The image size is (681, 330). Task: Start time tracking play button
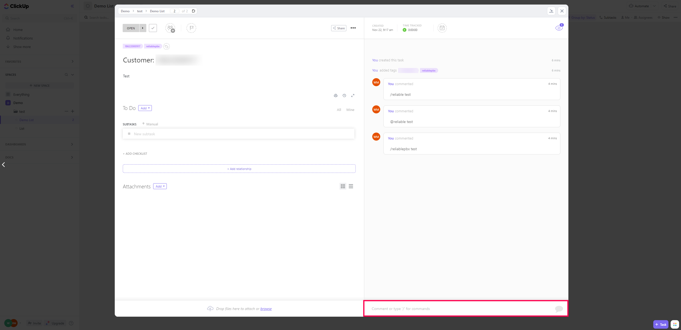point(405,30)
